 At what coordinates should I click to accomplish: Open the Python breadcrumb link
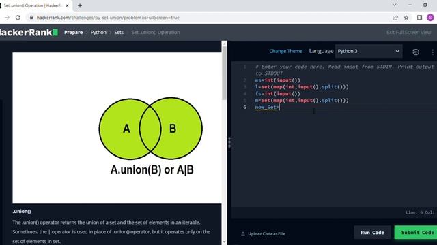point(98,32)
